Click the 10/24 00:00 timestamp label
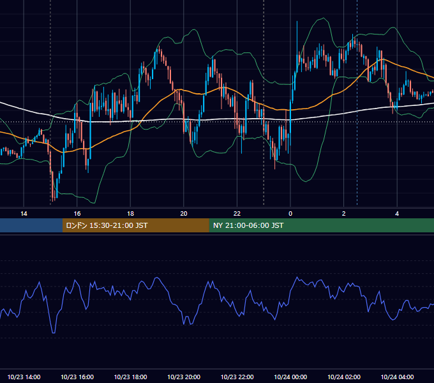 [290, 377]
